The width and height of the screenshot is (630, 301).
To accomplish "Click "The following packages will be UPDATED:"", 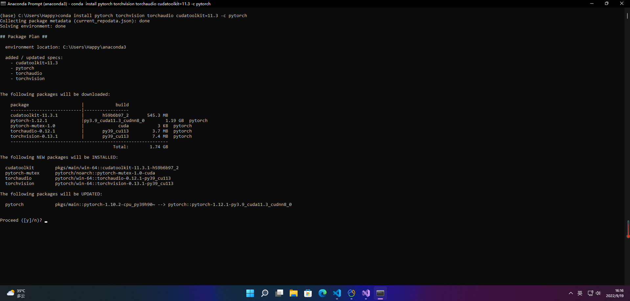I will pyautogui.click(x=51, y=194).
